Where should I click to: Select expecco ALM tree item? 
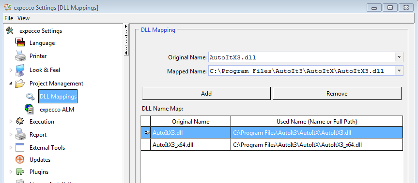(x=57, y=110)
